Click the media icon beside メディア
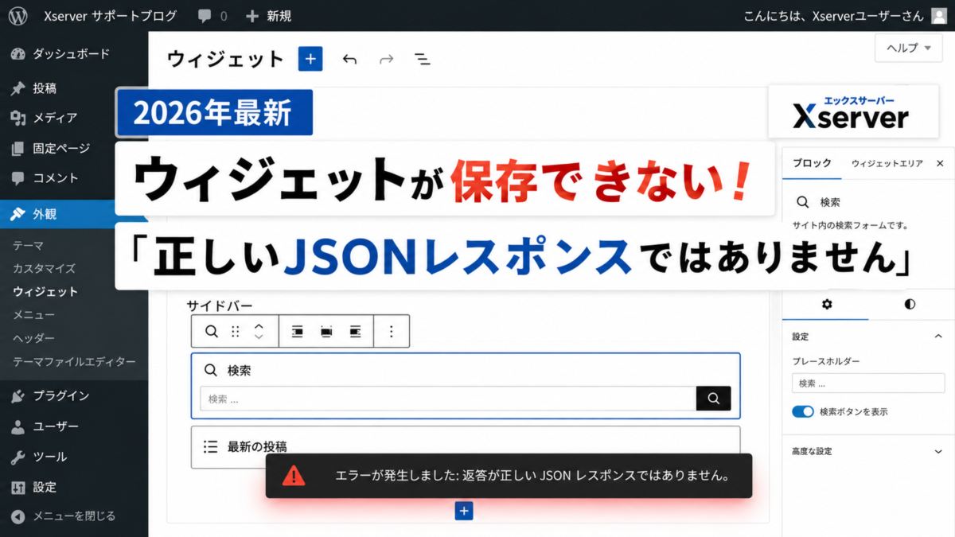 pyautogui.click(x=18, y=118)
